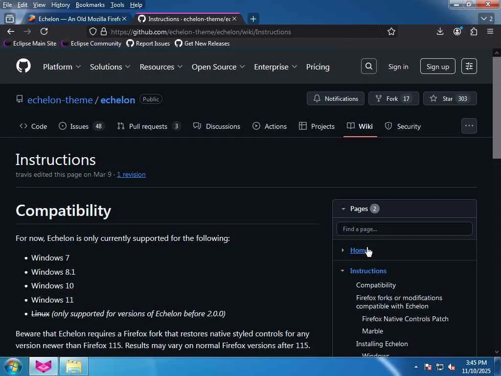
Task: Open the Windows Start orb
Action: (13, 366)
